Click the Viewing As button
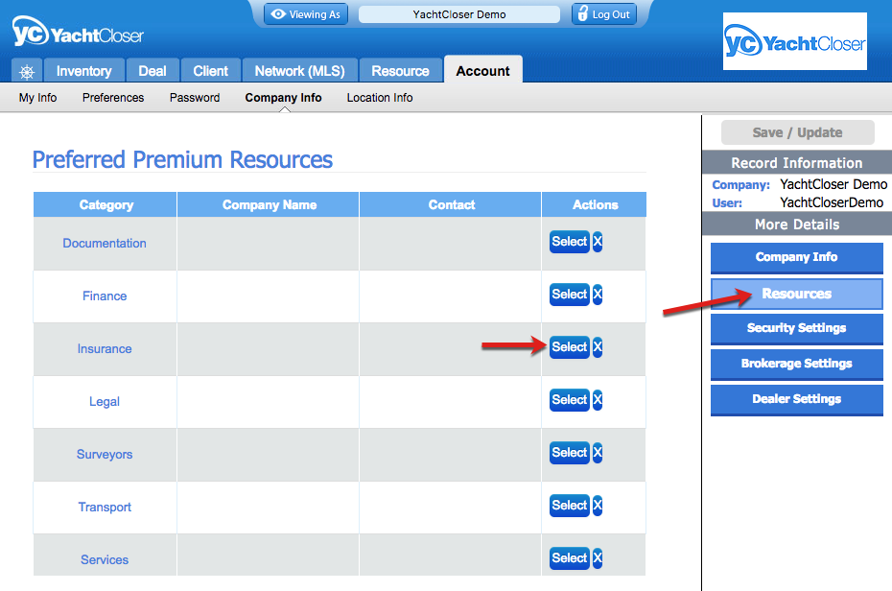Viewport: 892px width, 591px height. click(x=306, y=14)
